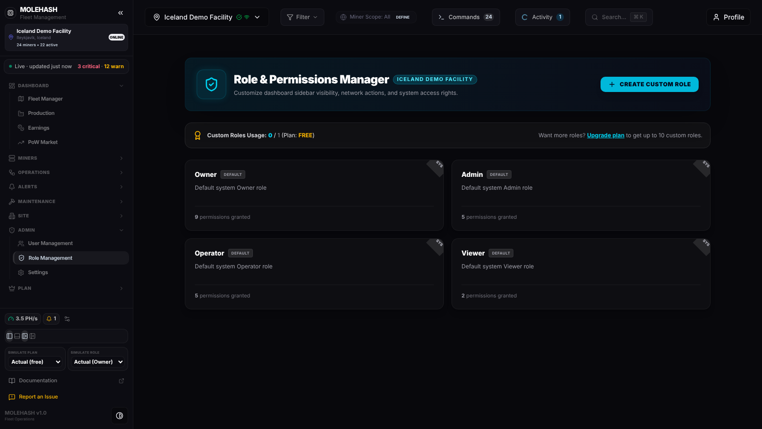Open Settings under the Admin section
The width and height of the screenshot is (762, 429).
tap(71, 273)
